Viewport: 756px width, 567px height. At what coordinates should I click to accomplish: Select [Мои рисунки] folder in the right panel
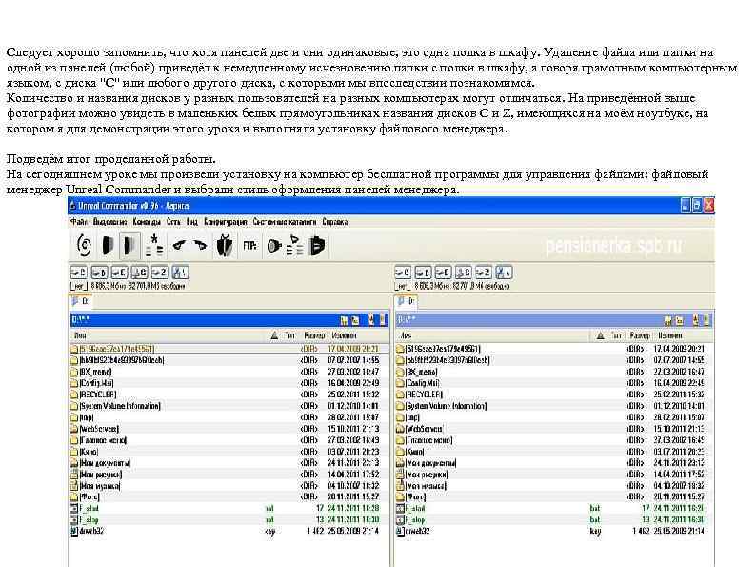pos(554,475)
